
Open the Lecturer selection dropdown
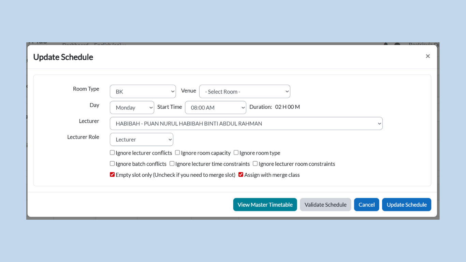click(246, 123)
